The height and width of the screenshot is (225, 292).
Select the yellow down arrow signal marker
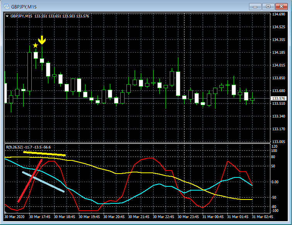coord(42,39)
